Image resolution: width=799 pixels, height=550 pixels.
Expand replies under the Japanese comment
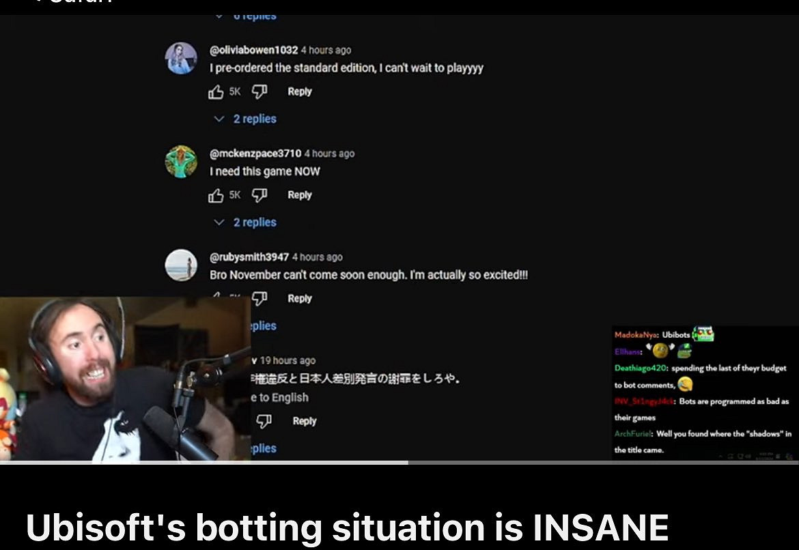point(264,448)
